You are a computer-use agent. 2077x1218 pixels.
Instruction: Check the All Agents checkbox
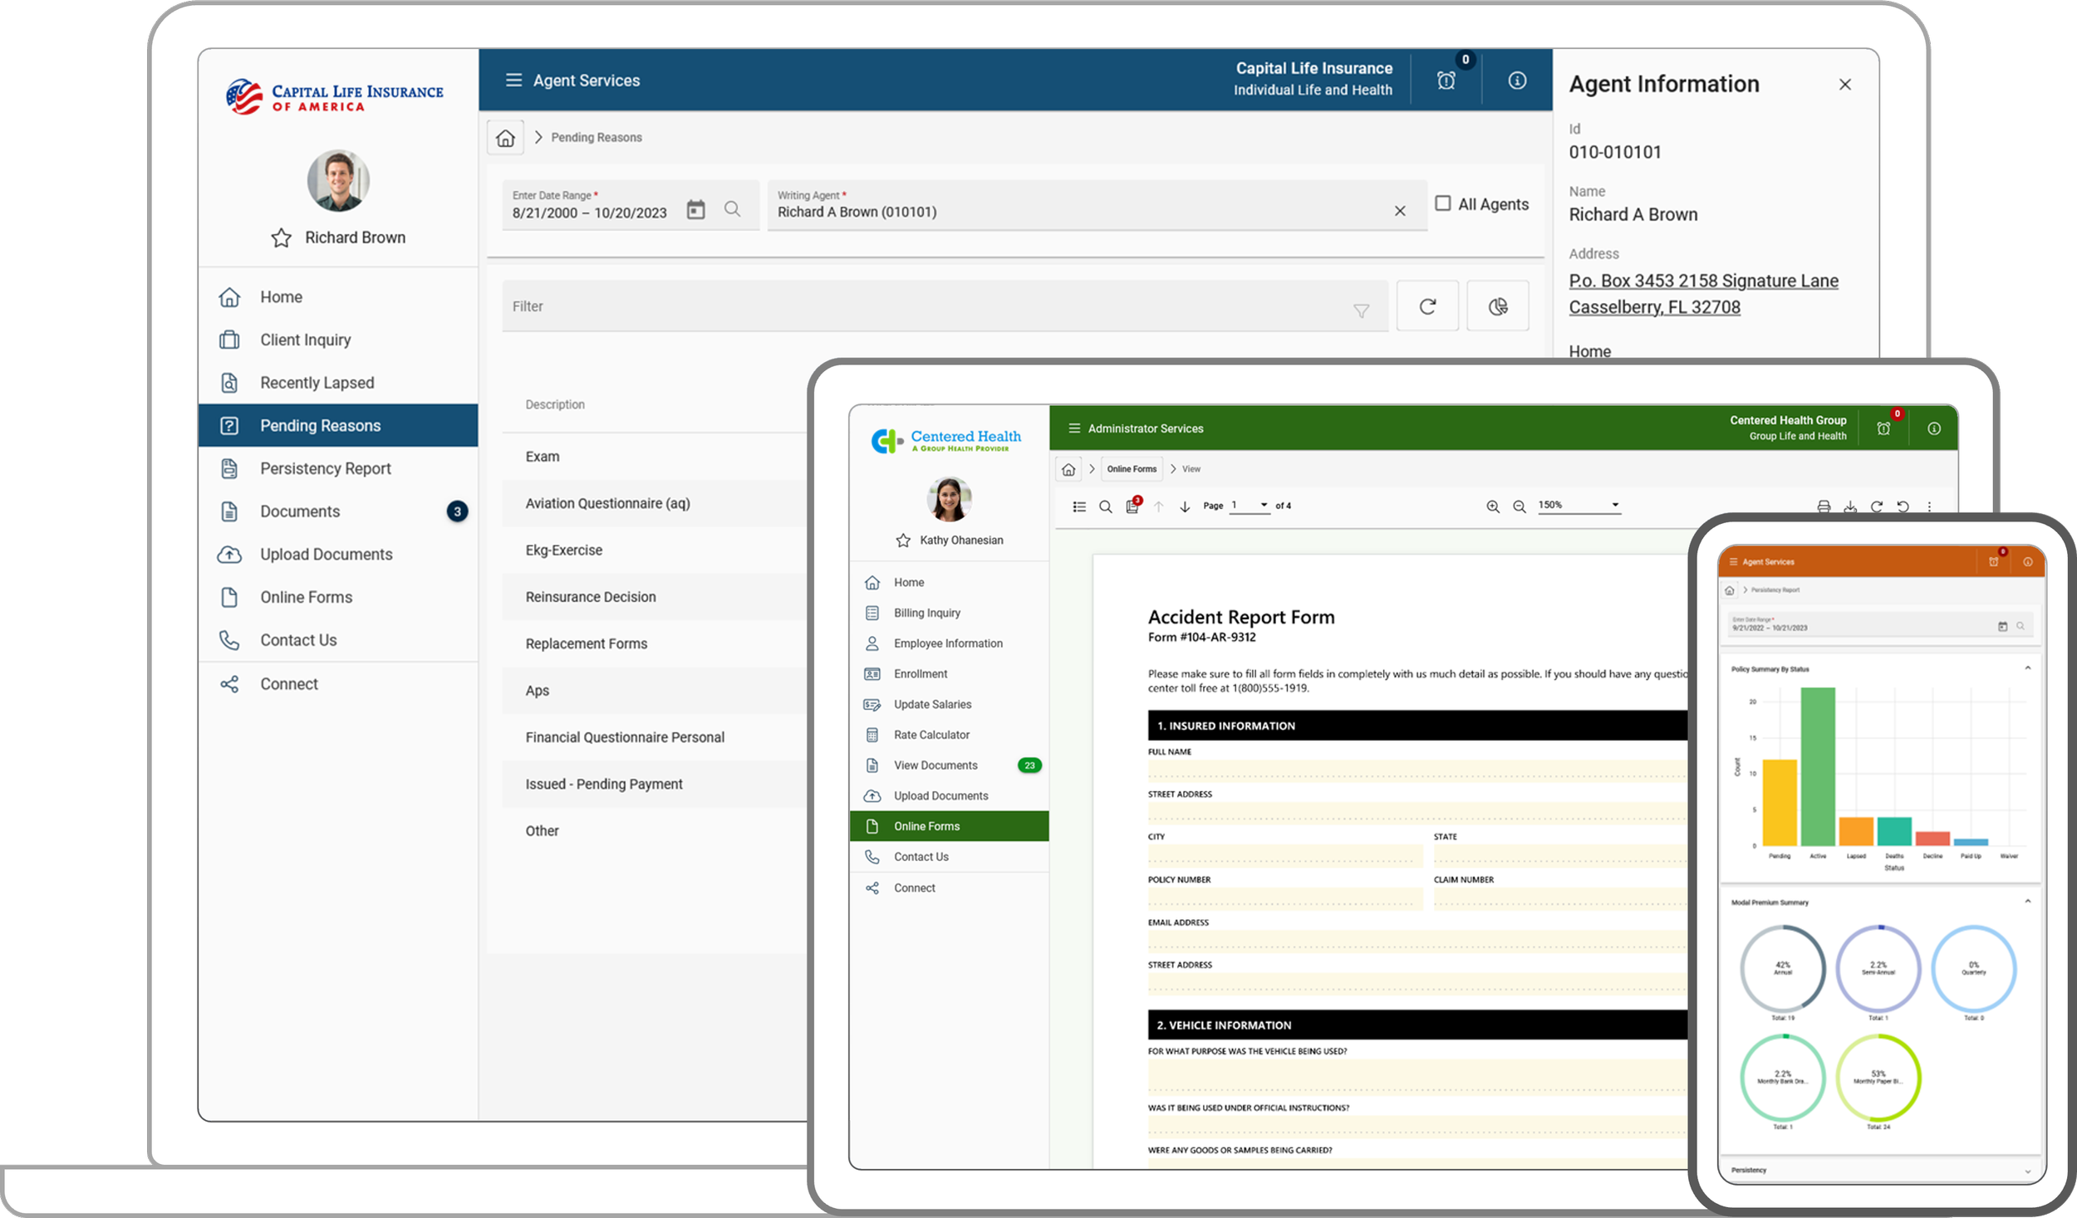point(1443,203)
